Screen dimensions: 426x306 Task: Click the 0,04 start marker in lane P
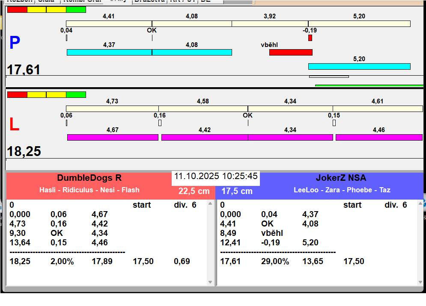coord(66,38)
